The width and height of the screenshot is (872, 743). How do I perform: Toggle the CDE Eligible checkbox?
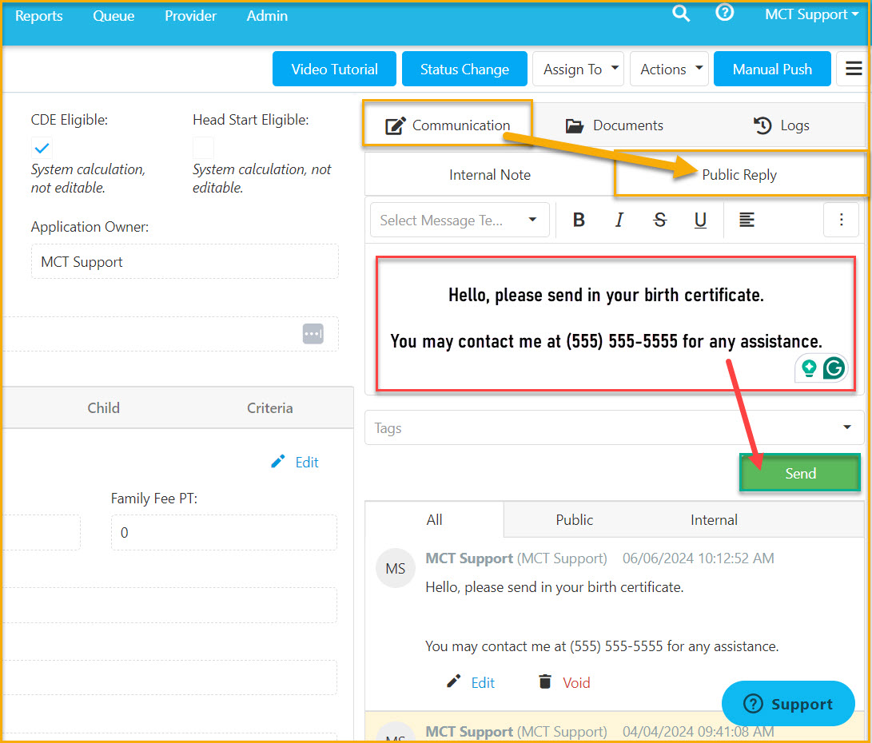tap(42, 148)
